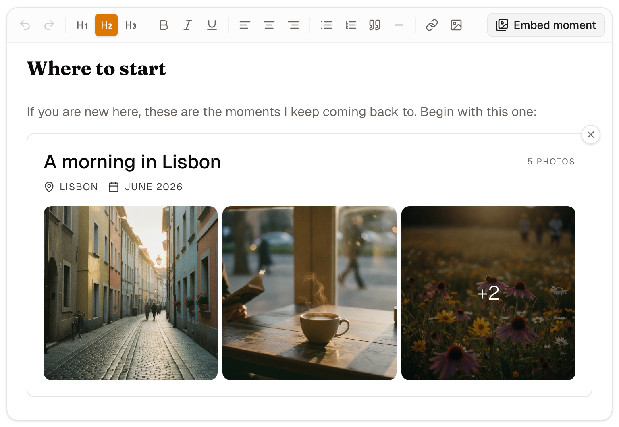Center align the text
Viewport: 619px width, 427px height.
coord(269,25)
